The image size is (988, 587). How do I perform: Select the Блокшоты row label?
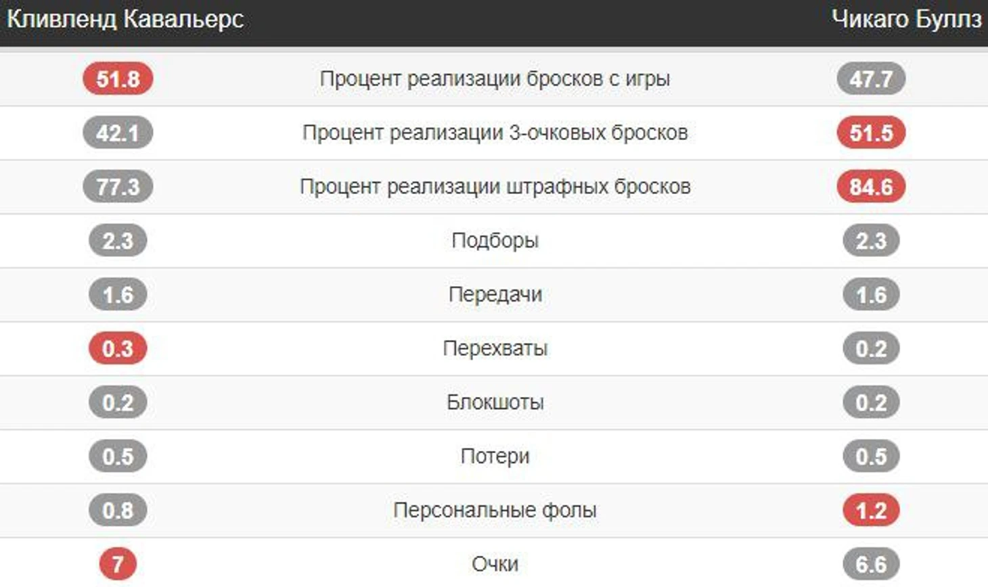495,402
